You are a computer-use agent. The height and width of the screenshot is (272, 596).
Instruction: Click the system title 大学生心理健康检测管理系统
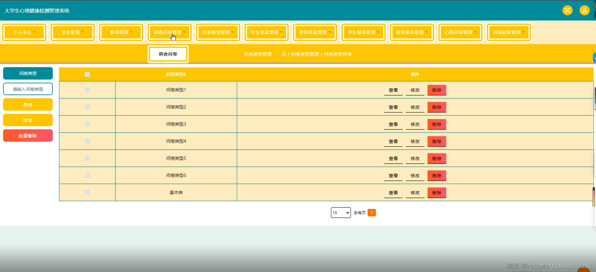click(37, 11)
